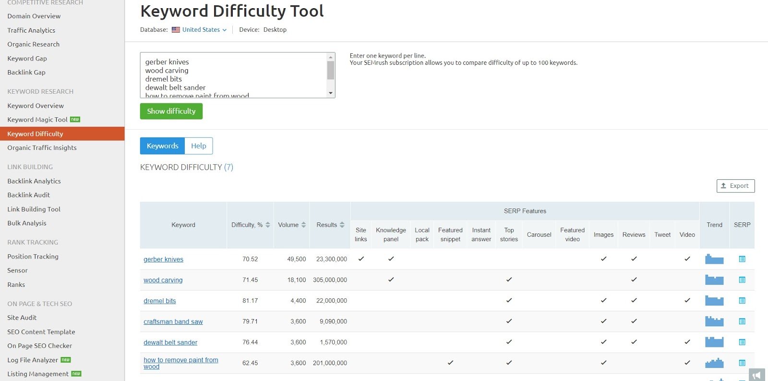View trend chart for gerber knives
Viewport: 768px width, 381px height.
pyautogui.click(x=714, y=259)
